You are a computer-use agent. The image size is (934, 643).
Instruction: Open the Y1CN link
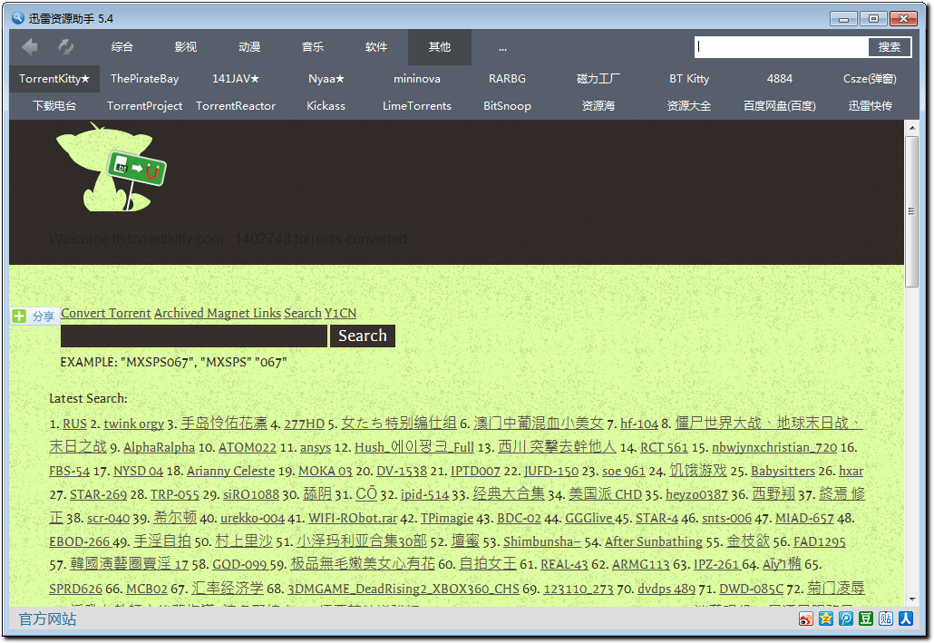[x=340, y=314]
